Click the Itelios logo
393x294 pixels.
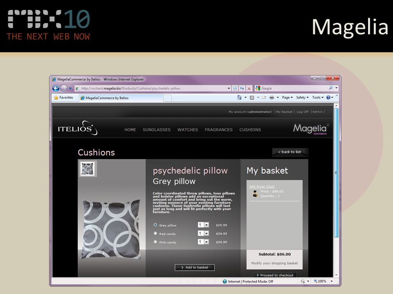pos(78,128)
